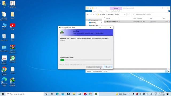Switch to the Share ribbon tab

(x=101, y=11)
